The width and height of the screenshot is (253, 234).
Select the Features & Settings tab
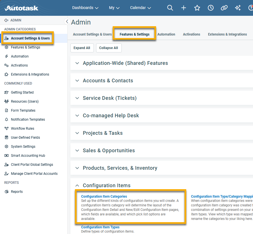pyautogui.click(x=135, y=34)
